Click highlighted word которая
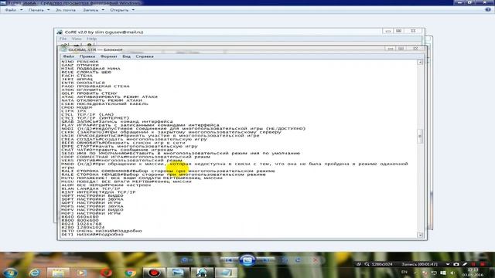The height and width of the screenshot is (278, 495). [x=180, y=164]
